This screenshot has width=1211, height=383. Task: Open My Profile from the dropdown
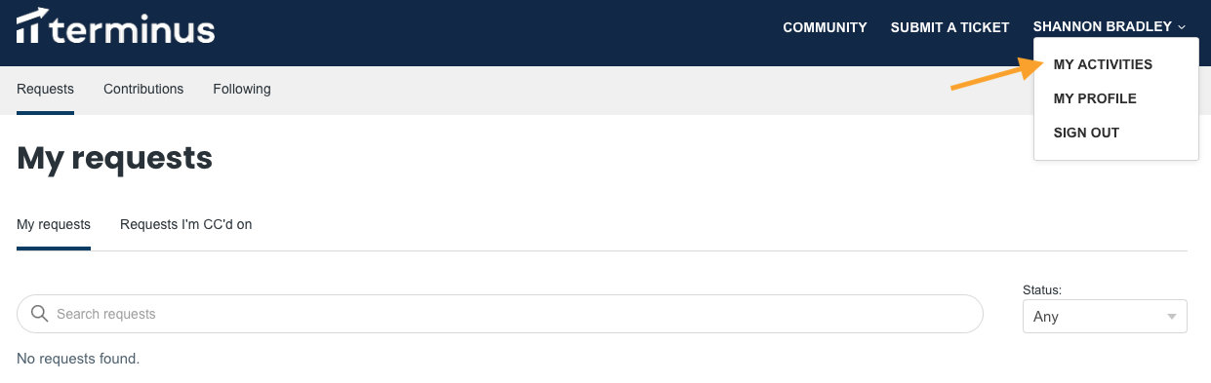1095,98
